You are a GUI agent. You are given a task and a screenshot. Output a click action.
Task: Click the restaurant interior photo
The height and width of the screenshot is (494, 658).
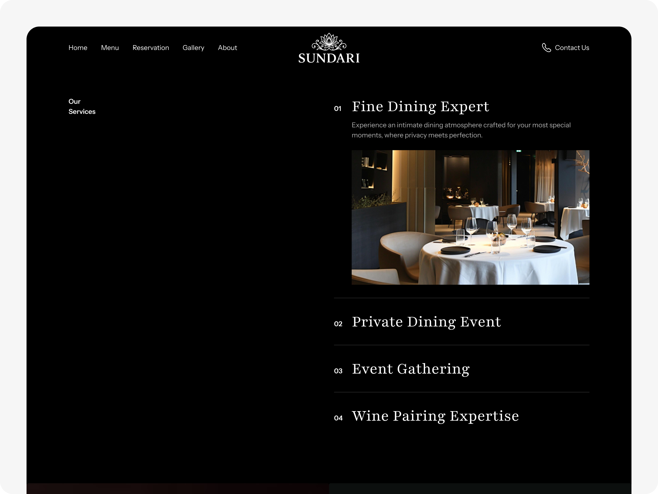[x=470, y=217]
